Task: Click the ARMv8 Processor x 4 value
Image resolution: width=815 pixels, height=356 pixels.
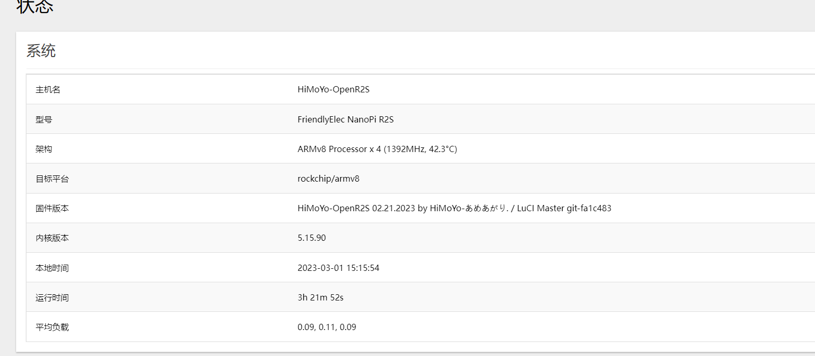Action: (x=377, y=149)
